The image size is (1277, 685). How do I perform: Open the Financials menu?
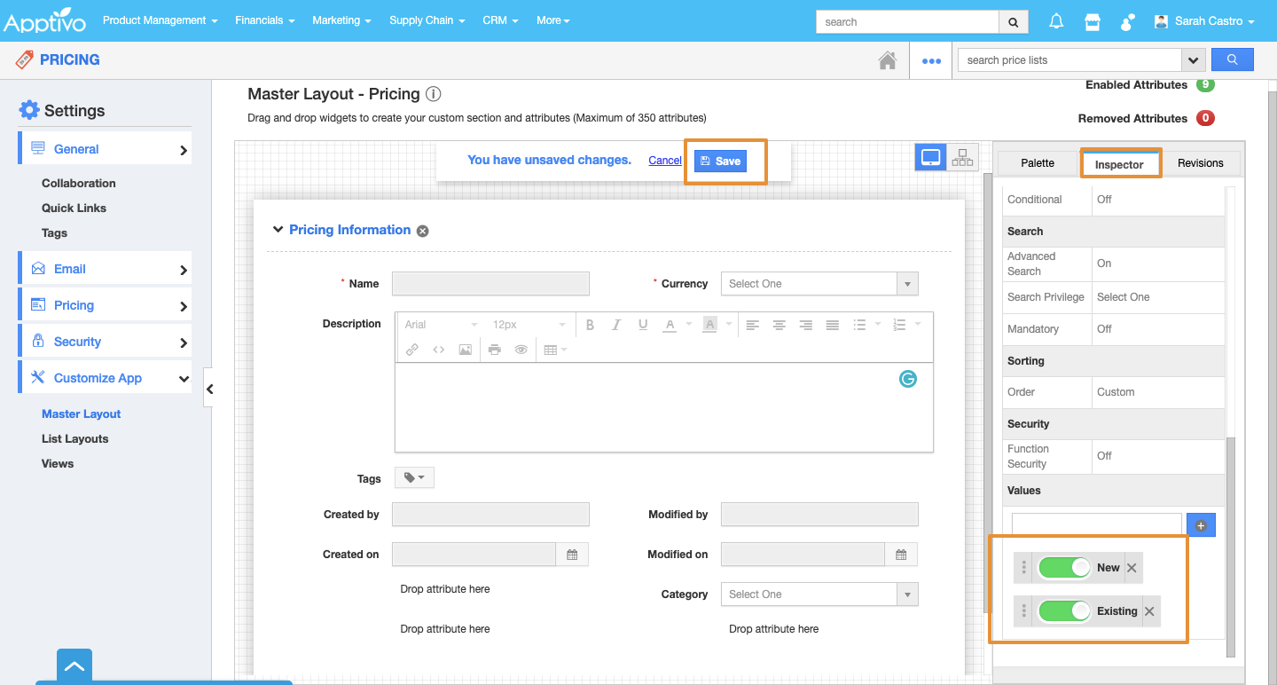coord(265,20)
